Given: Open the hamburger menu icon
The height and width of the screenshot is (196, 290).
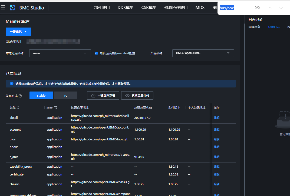Looking at the screenshot, I should 3,8.
